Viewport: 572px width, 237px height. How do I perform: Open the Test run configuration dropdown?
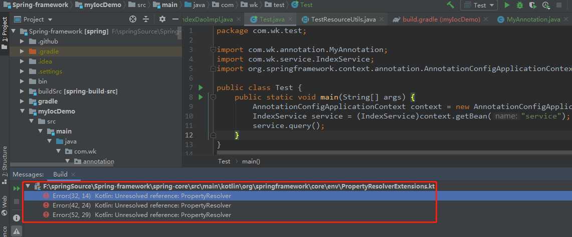point(479,5)
